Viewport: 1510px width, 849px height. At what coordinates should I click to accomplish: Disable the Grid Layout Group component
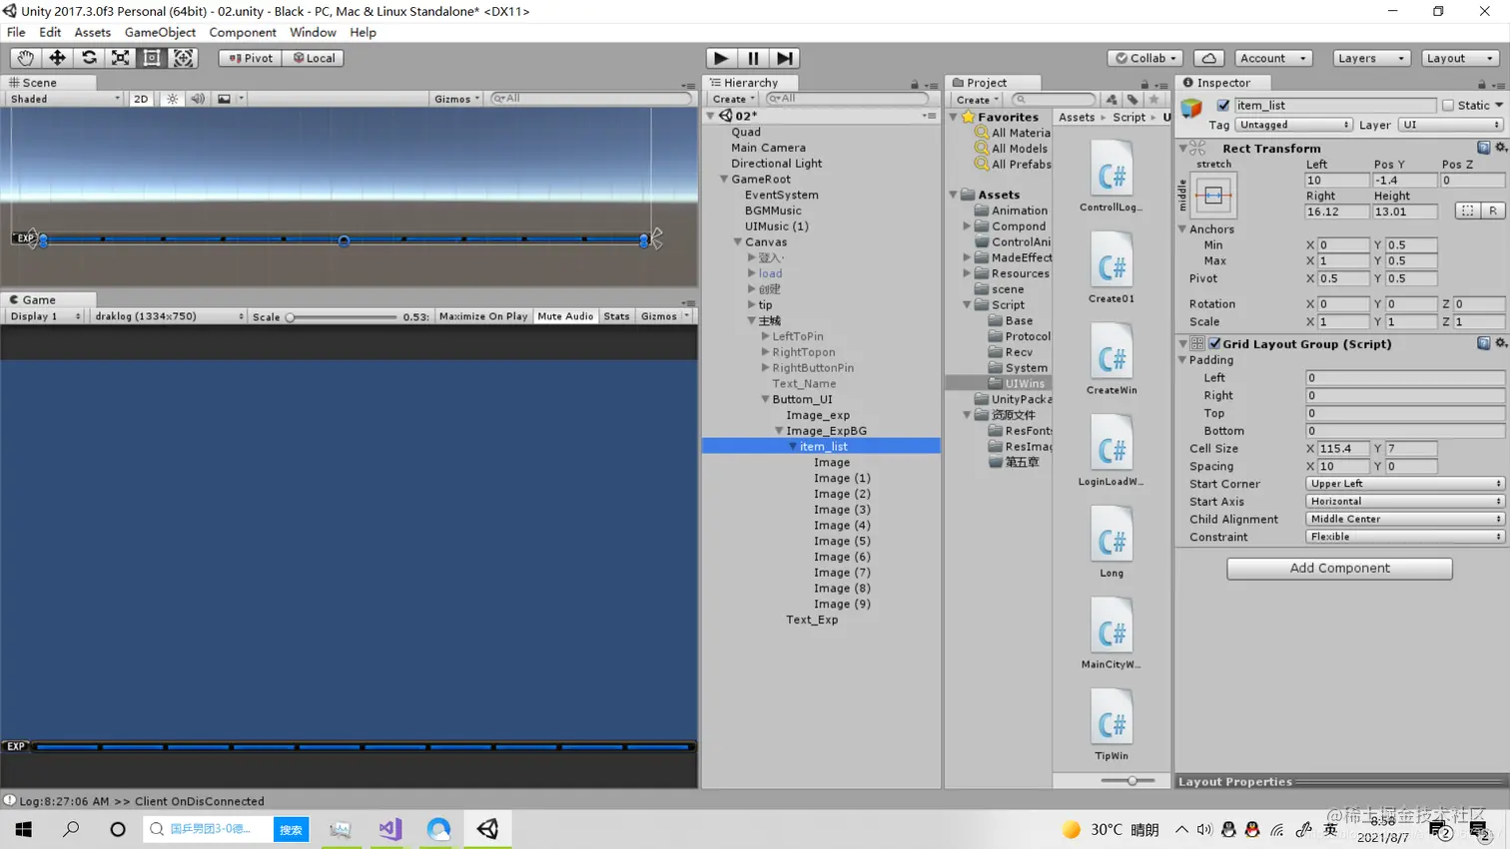pyautogui.click(x=1214, y=343)
